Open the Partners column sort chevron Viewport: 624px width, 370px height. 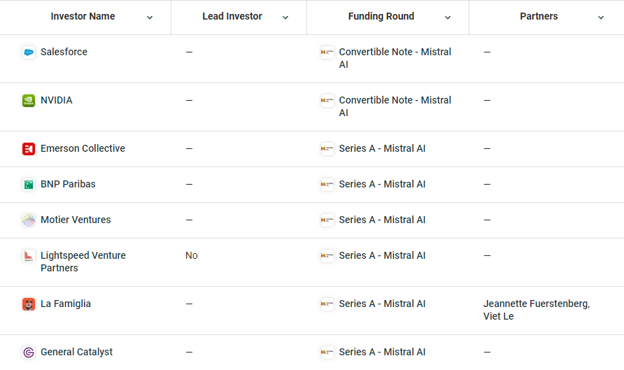601,17
